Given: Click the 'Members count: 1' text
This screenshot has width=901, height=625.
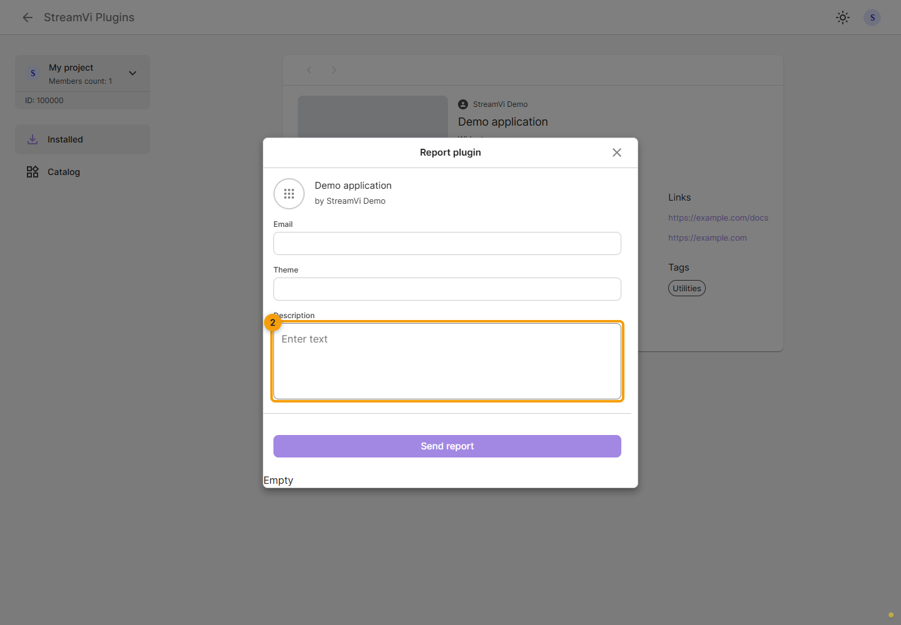Looking at the screenshot, I should [81, 81].
